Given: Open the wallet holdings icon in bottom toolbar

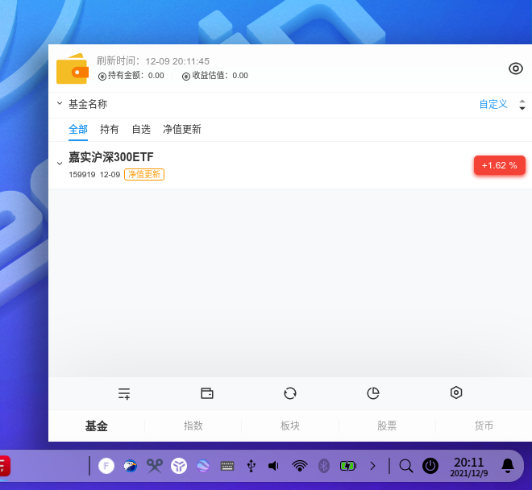Looking at the screenshot, I should point(207,393).
